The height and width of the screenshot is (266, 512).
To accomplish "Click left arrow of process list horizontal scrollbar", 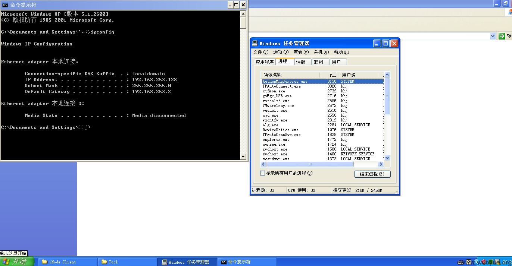I will tap(263, 164).
